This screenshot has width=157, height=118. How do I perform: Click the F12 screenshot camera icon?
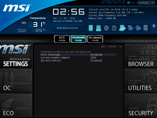(129, 3)
